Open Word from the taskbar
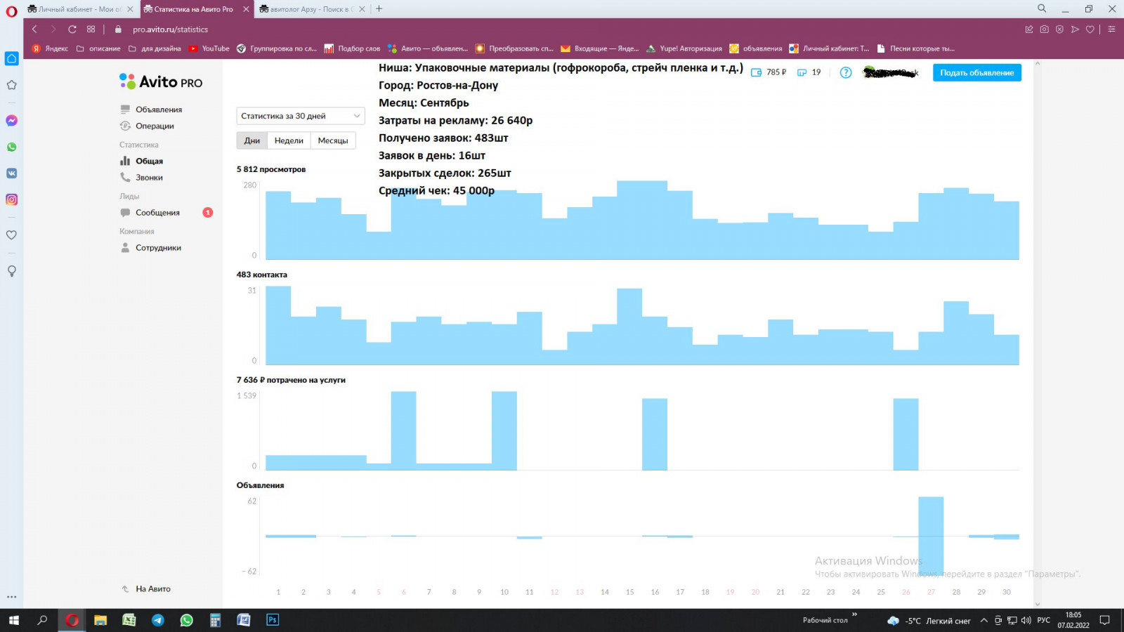Viewport: 1124px width, 632px height. (x=244, y=620)
